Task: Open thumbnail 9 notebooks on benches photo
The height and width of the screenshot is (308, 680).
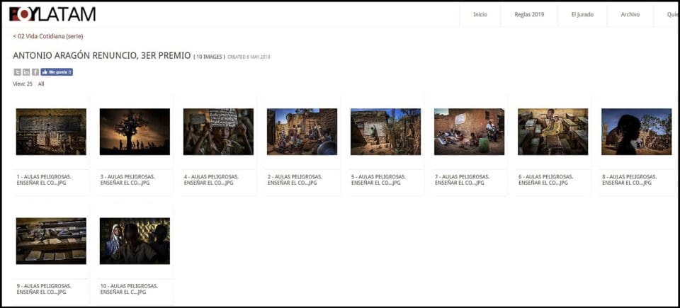Action: [51, 241]
